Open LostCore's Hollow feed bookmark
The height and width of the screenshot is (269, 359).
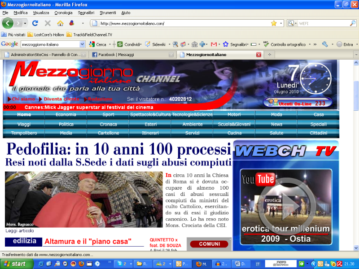point(46,35)
